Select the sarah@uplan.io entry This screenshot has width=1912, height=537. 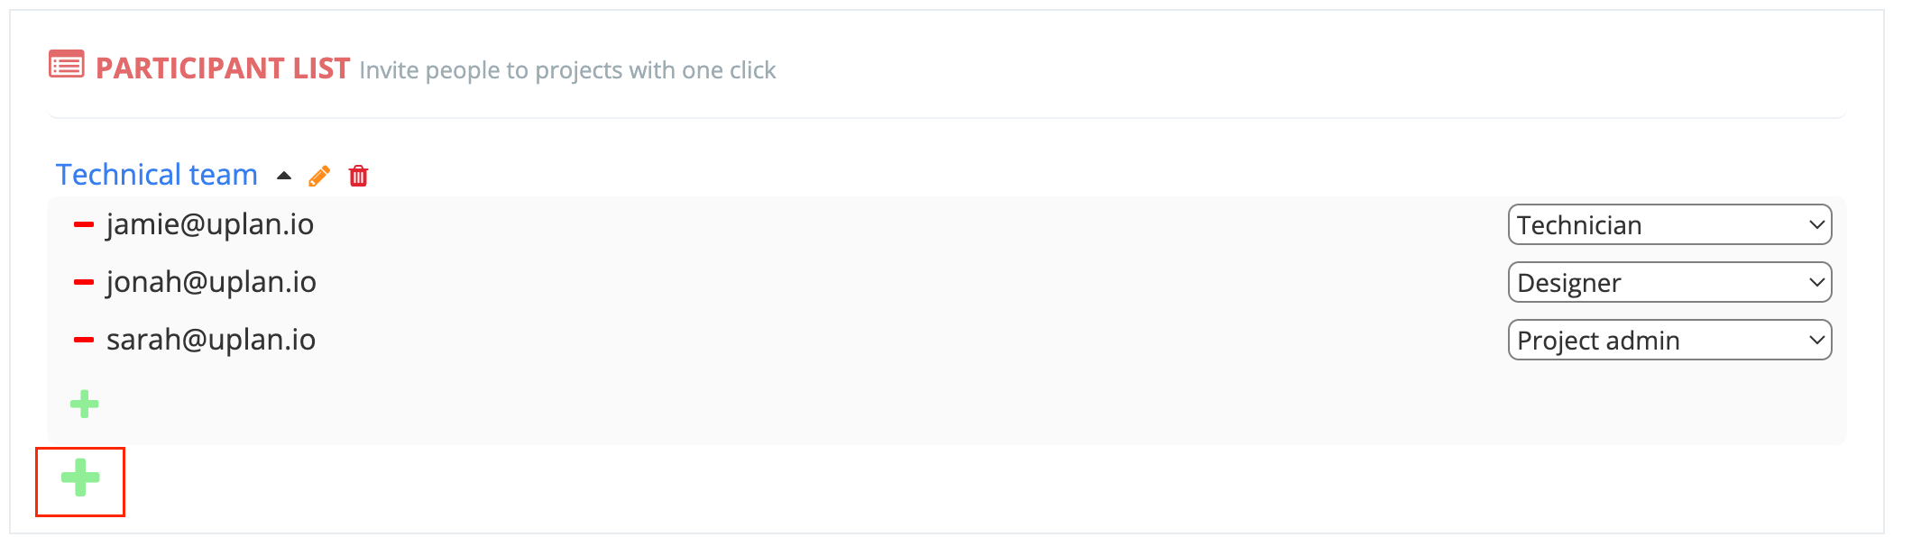[x=211, y=340]
